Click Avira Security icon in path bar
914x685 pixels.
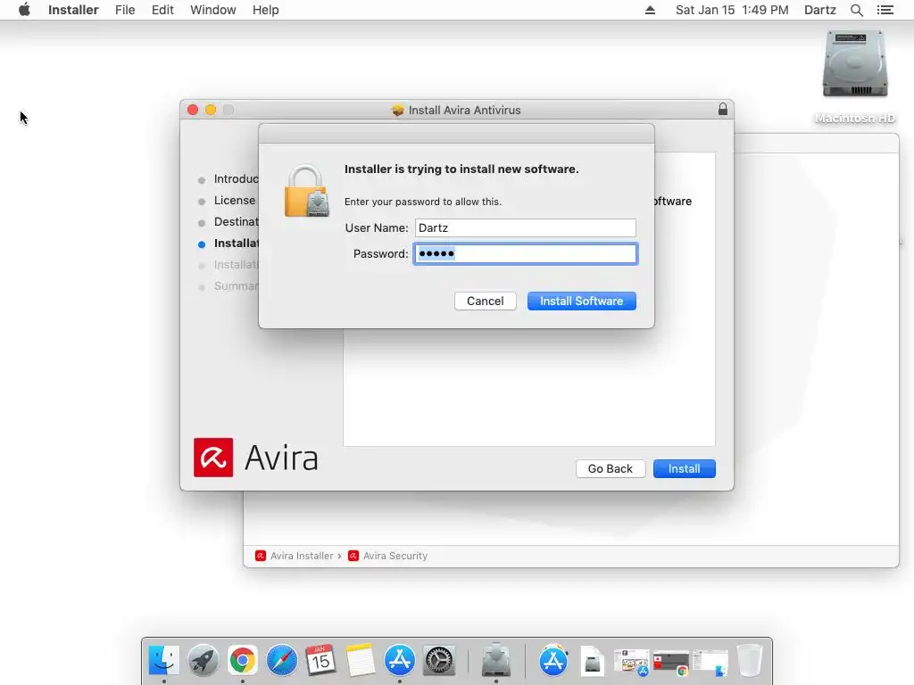[353, 556]
